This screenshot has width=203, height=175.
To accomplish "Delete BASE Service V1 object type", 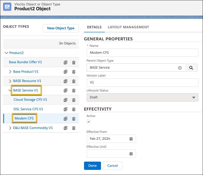I will coord(74,90).
